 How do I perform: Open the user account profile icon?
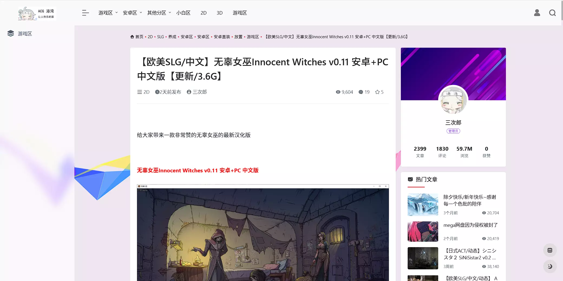(x=537, y=13)
